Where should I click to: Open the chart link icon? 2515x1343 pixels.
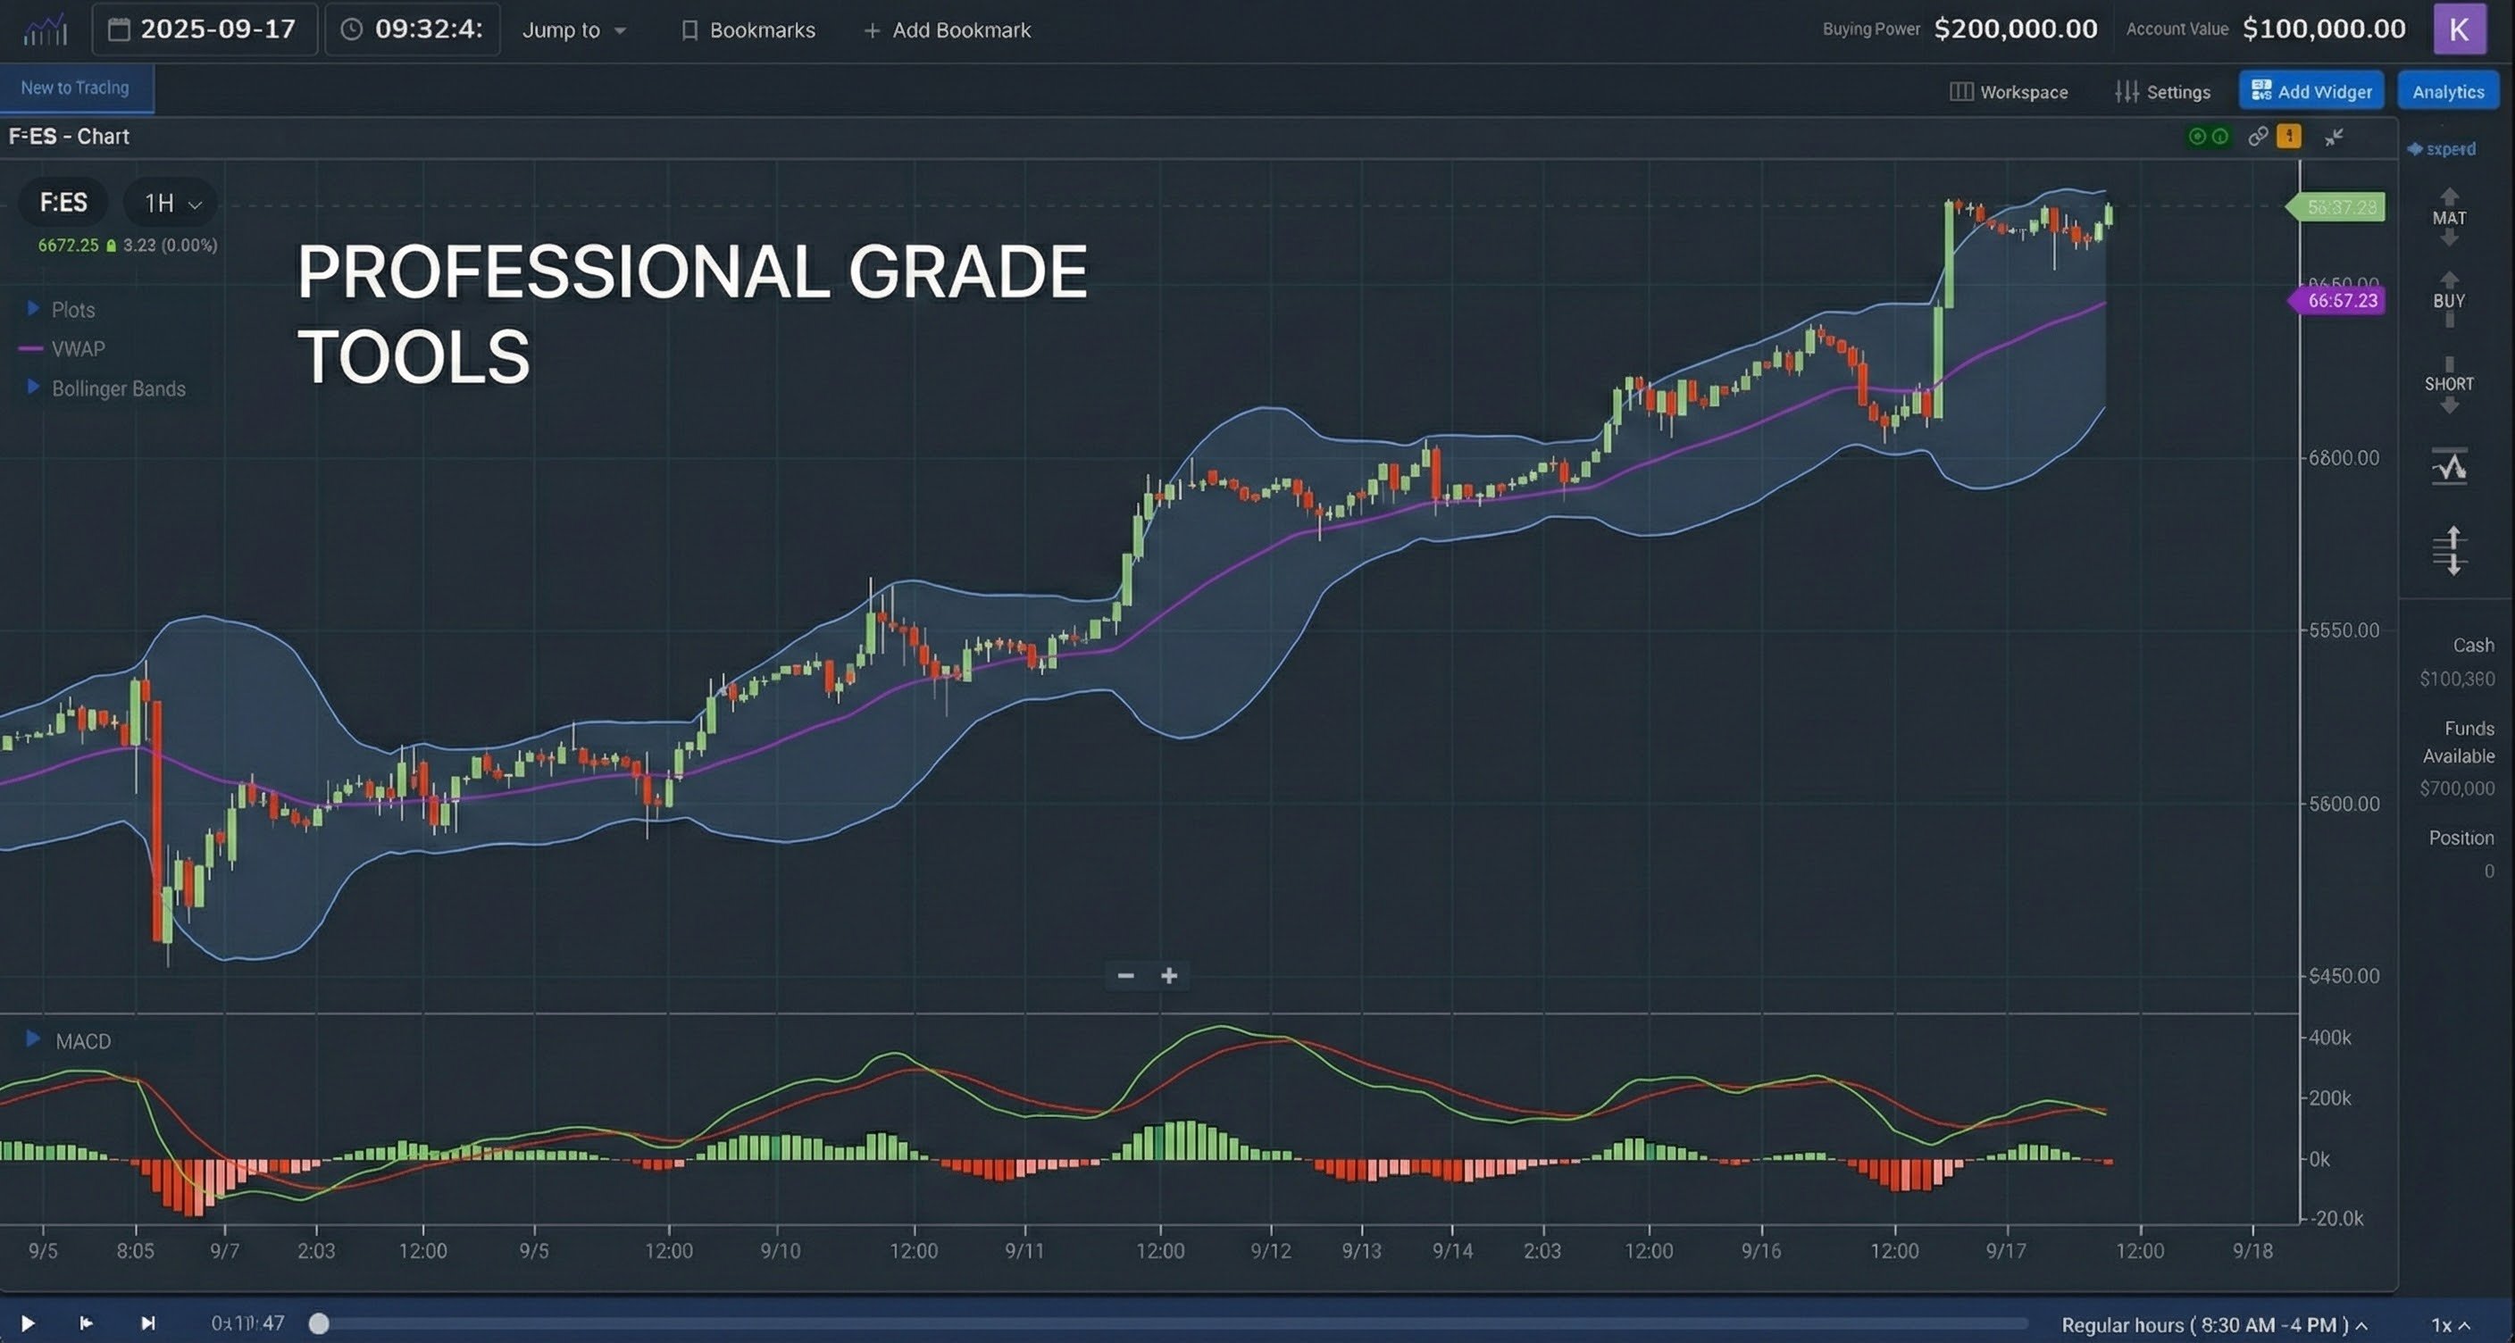tap(2260, 138)
